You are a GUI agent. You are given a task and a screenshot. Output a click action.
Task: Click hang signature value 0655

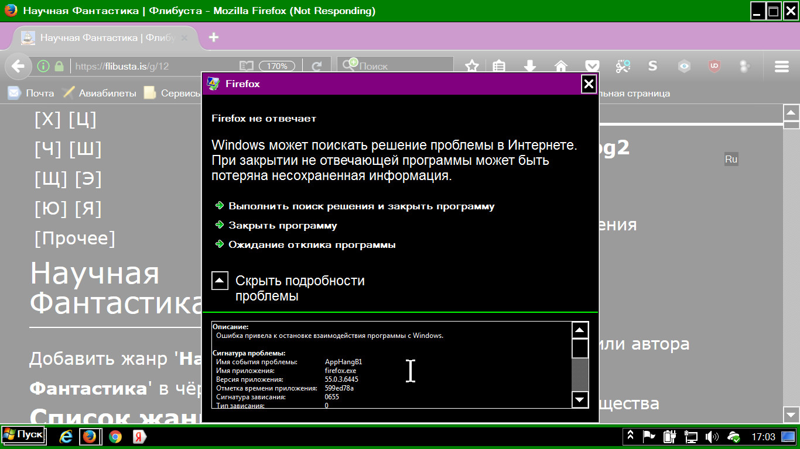pos(331,397)
